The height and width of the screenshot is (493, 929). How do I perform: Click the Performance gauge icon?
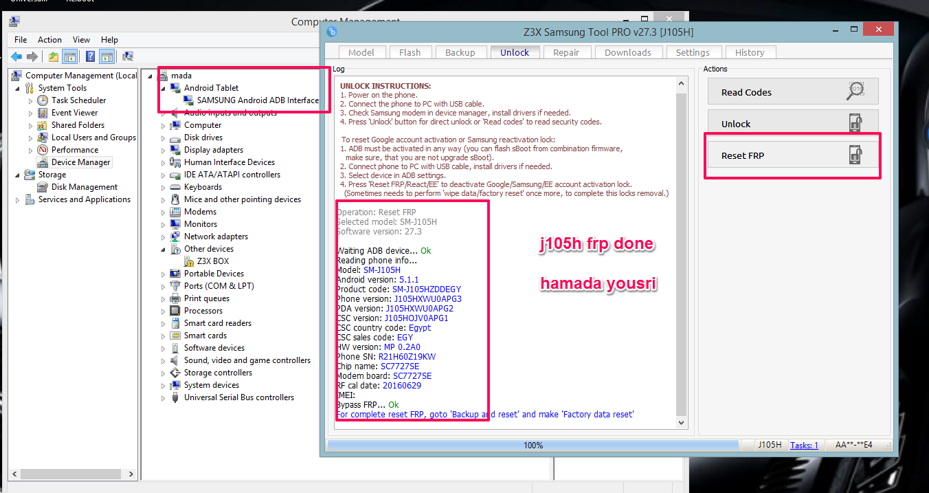[x=43, y=150]
